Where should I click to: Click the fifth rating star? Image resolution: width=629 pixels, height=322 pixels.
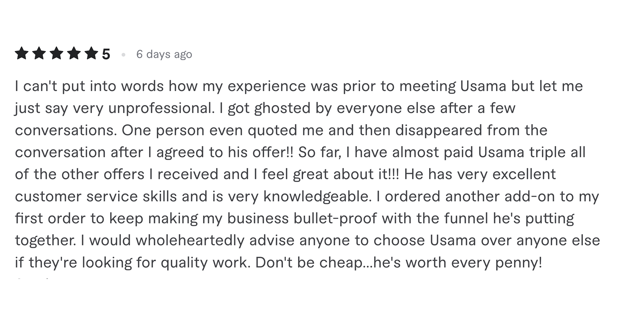[x=91, y=54]
